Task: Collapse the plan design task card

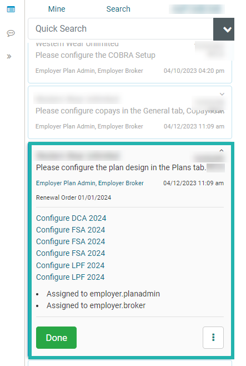Action: click(x=222, y=151)
